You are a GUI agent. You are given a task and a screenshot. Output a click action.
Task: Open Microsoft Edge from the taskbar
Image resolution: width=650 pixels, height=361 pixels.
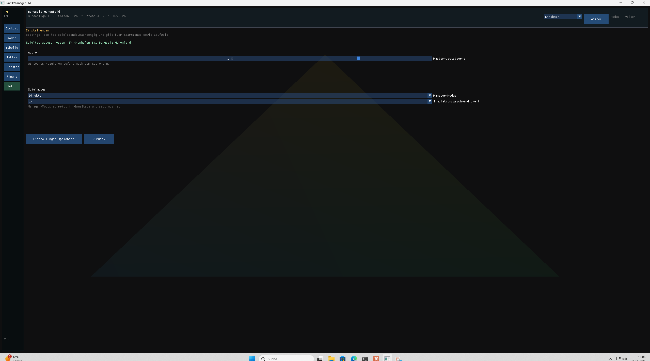[354, 358]
